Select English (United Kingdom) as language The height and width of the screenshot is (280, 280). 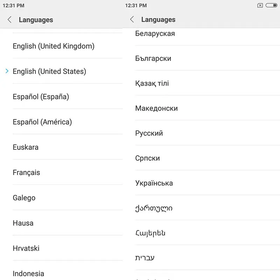point(53,46)
